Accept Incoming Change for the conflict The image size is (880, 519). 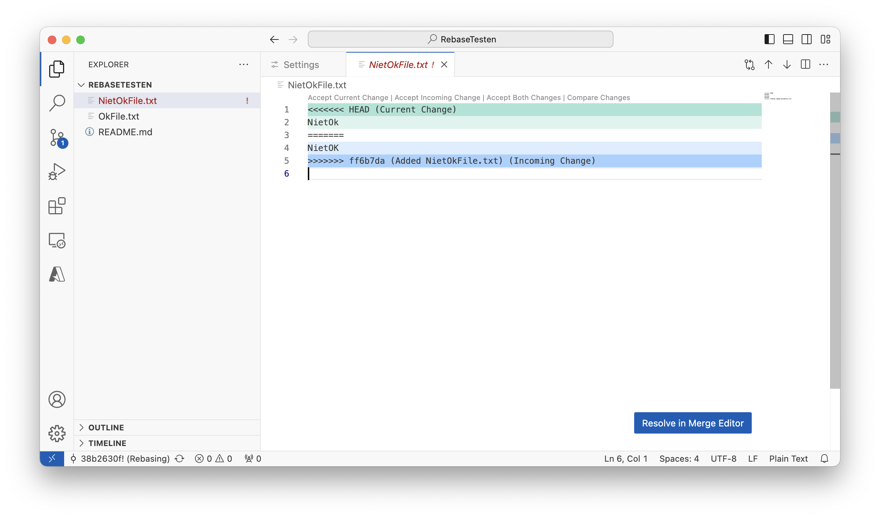click(x=438, y=97)
